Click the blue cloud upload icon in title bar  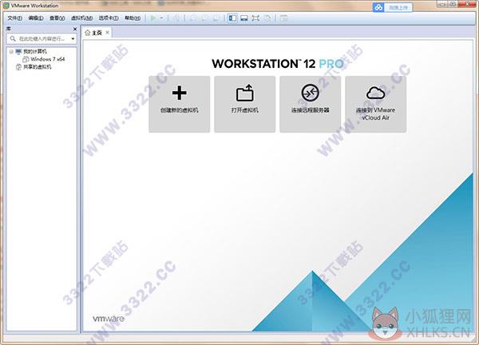pos(378,7)
